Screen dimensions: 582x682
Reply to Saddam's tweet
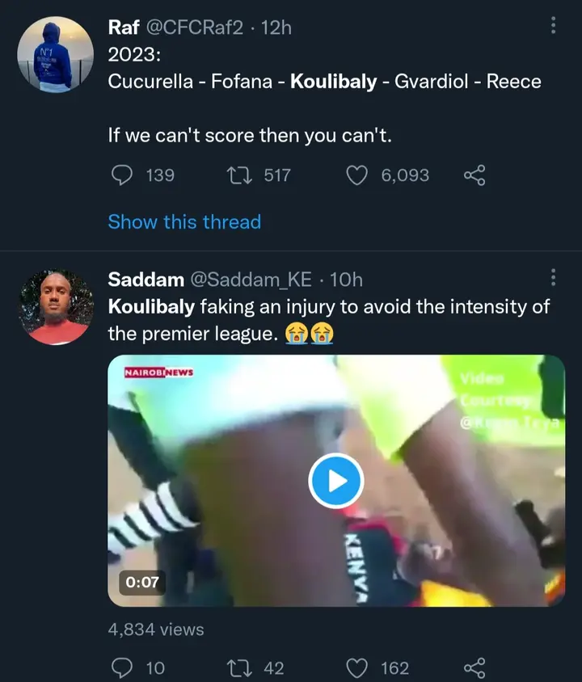click(121, 667)
